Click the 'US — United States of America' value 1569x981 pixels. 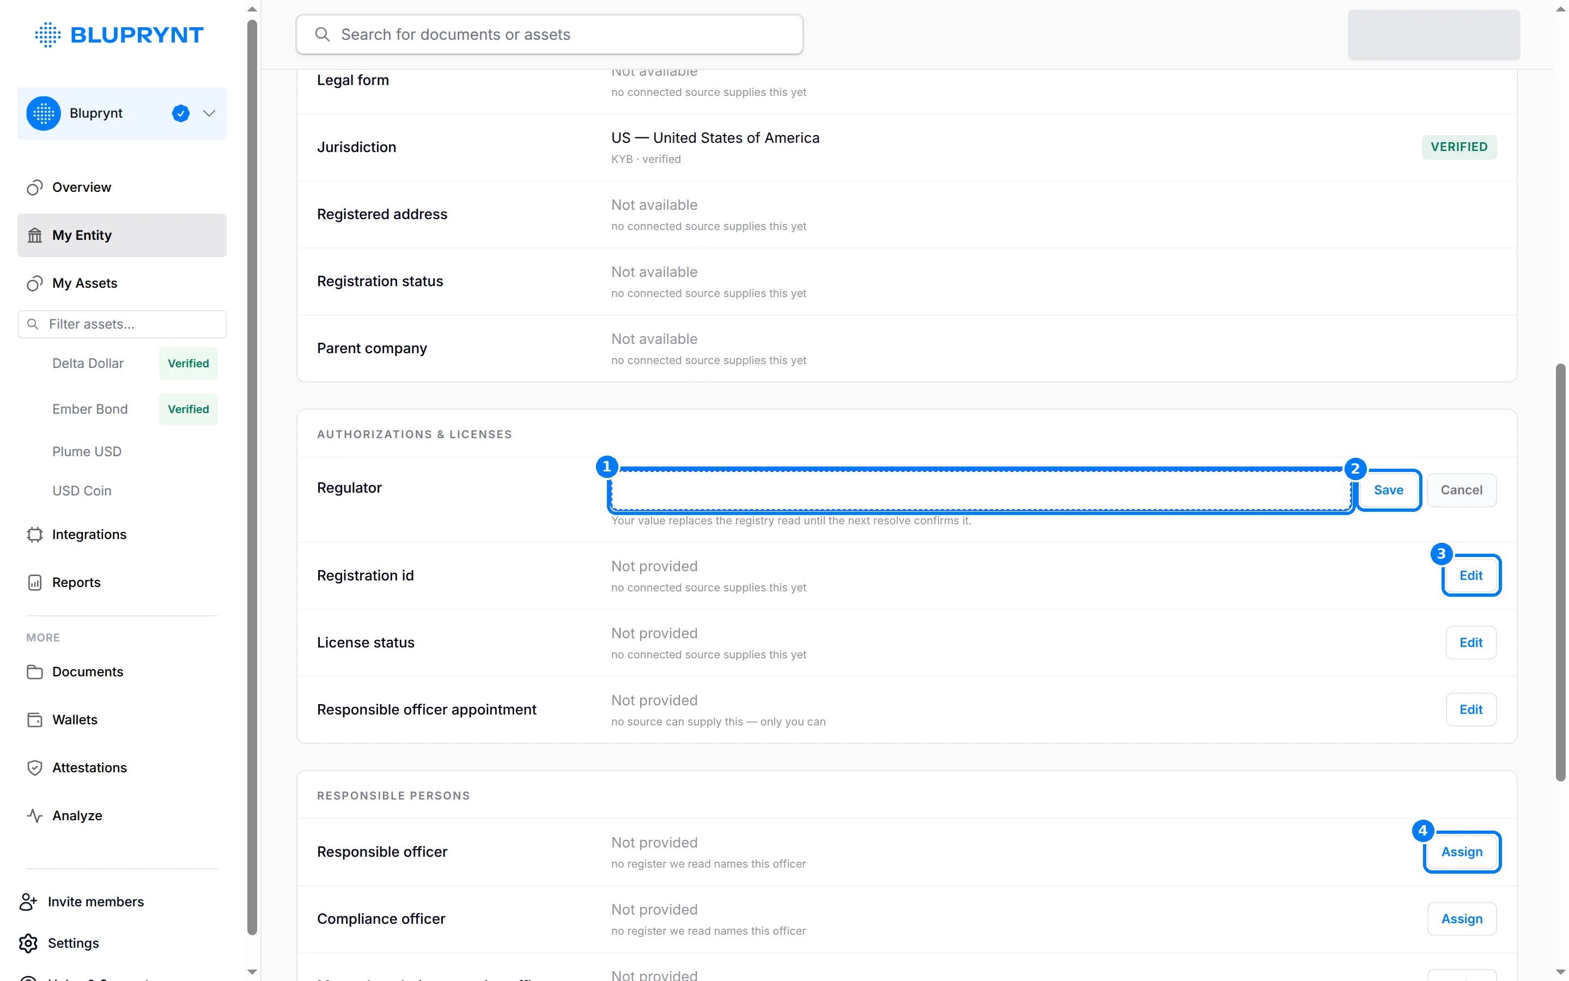tap(715, 138)
